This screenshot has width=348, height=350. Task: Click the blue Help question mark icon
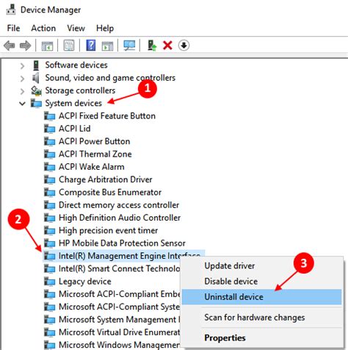coord(91,46)
